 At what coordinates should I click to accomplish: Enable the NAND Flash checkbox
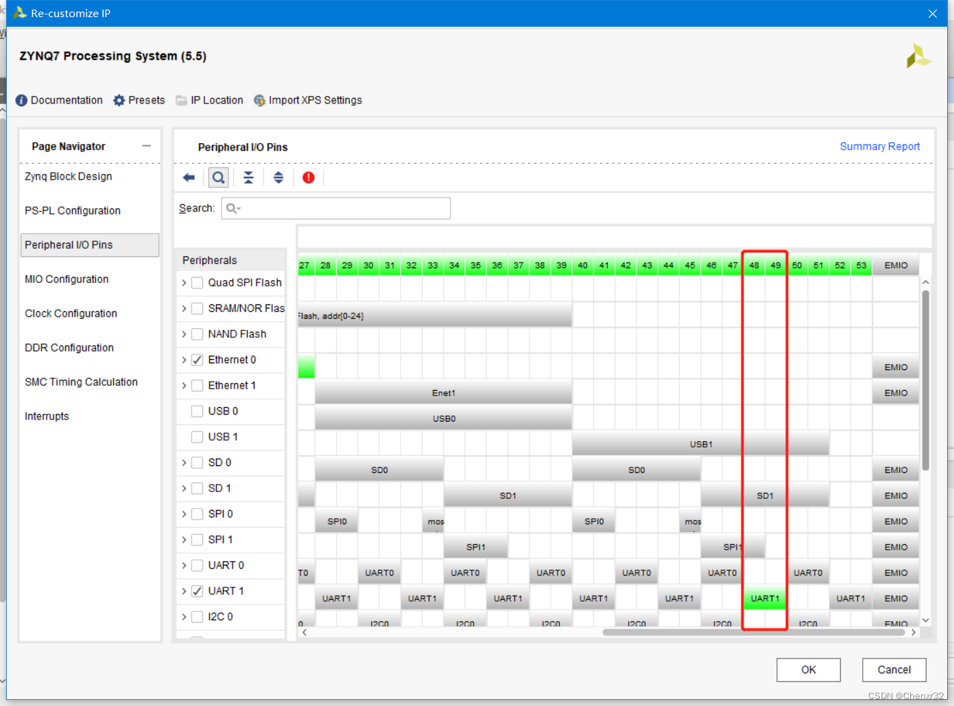click(197, 334)
